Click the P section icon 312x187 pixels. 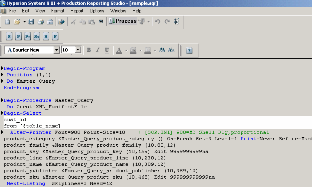18,37
